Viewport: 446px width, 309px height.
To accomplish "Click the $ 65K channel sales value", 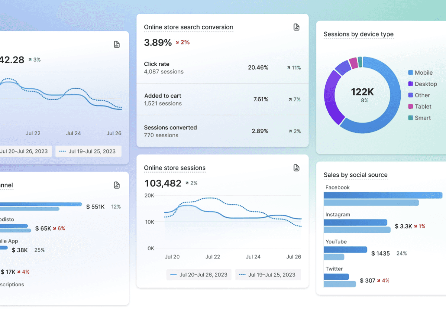I will click(43, 228).
